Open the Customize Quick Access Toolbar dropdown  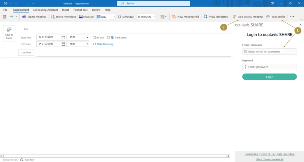pos(33,4)
